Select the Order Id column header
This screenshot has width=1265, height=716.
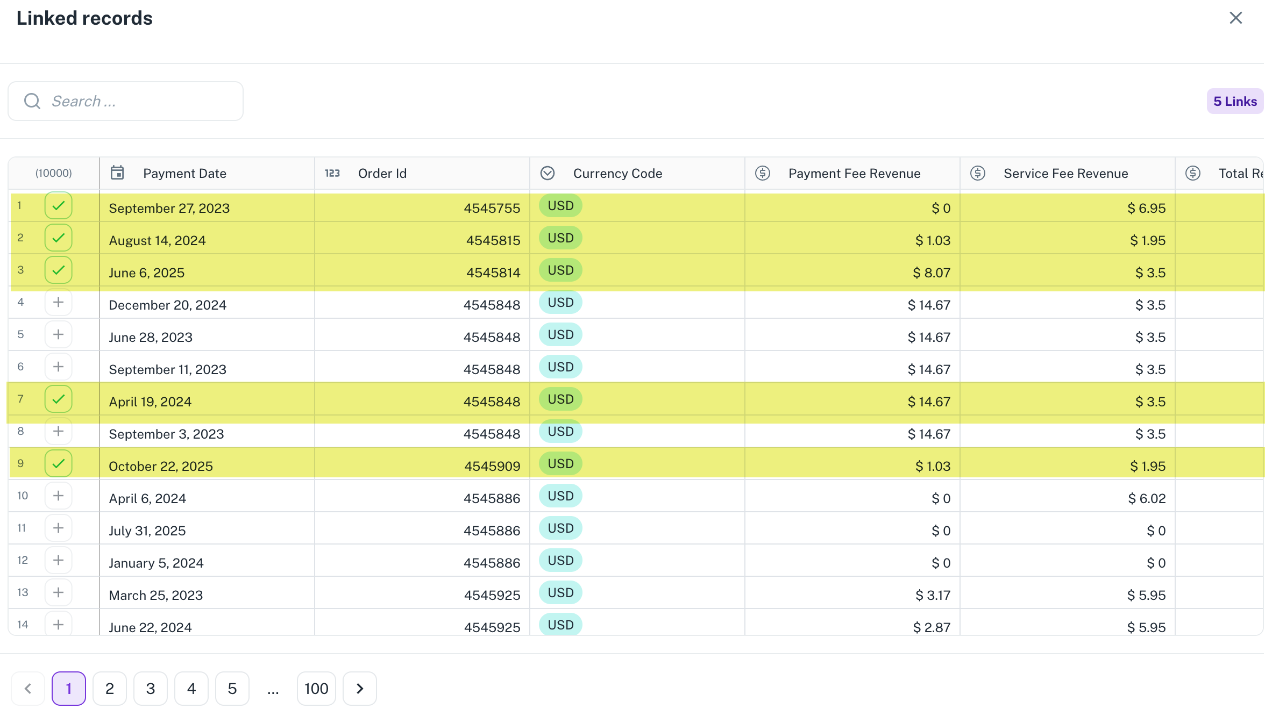pyautogui.click(x=422, y=173)
